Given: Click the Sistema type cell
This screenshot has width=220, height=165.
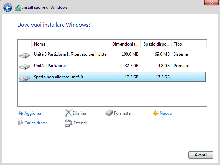Looking at the screenshot, I should tap(181, 54).
